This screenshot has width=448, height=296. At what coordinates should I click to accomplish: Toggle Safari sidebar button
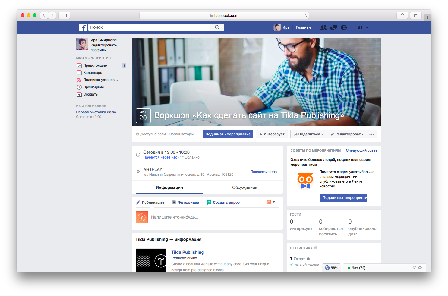click(64, 15)
